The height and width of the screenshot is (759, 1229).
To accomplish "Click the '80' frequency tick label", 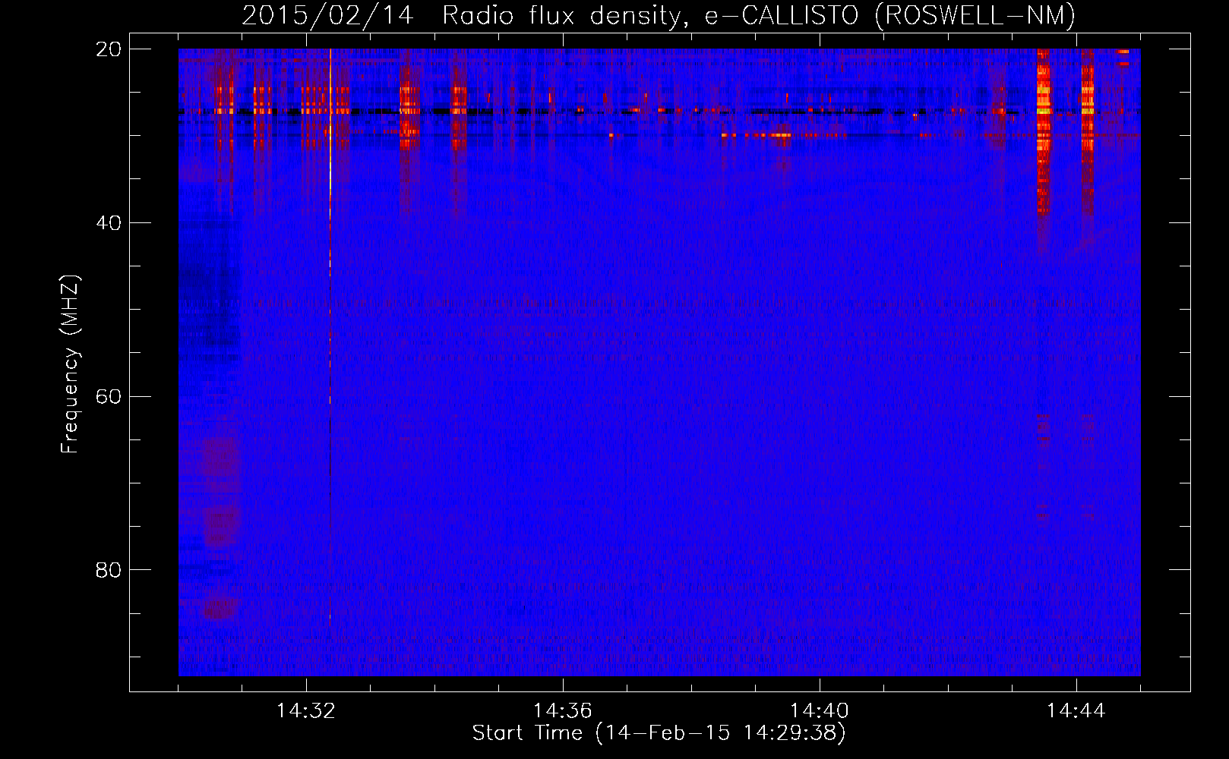I will click(x=108, y=570).
